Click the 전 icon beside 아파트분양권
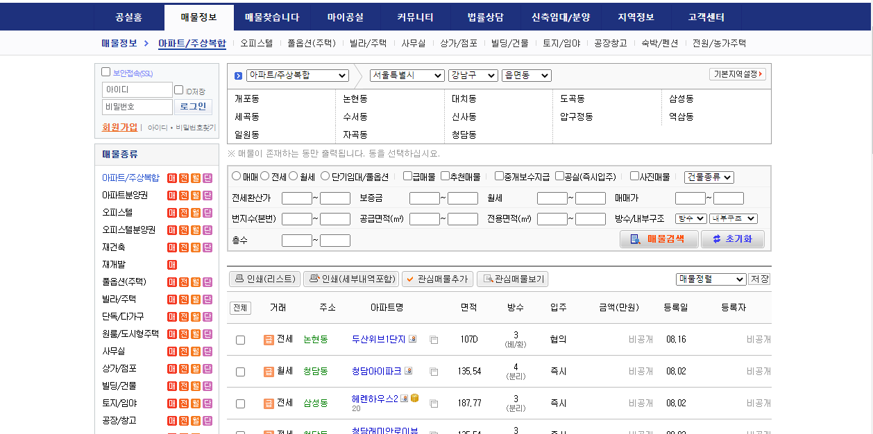The width and height of the screenshot is (873, 434). click(x=184, y=195)
